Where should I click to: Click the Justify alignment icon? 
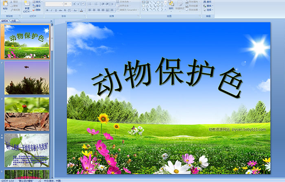coord(103,10)
